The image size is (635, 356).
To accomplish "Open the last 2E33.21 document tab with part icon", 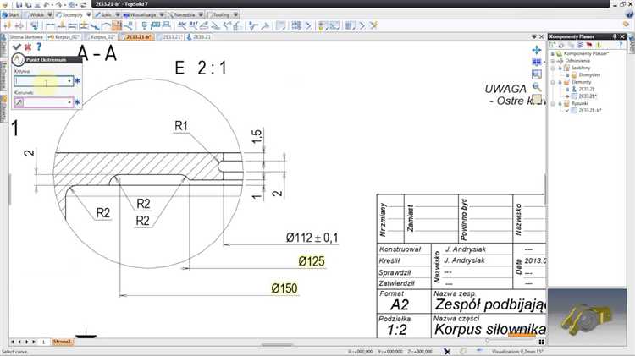I will click(198, 37).
